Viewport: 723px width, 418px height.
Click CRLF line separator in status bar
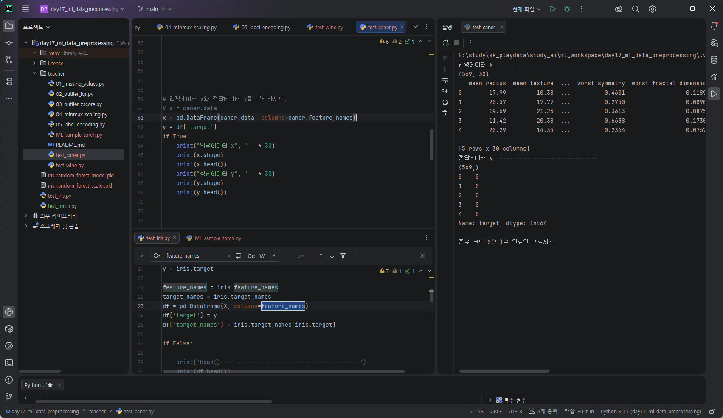click(x=496, y=411)
